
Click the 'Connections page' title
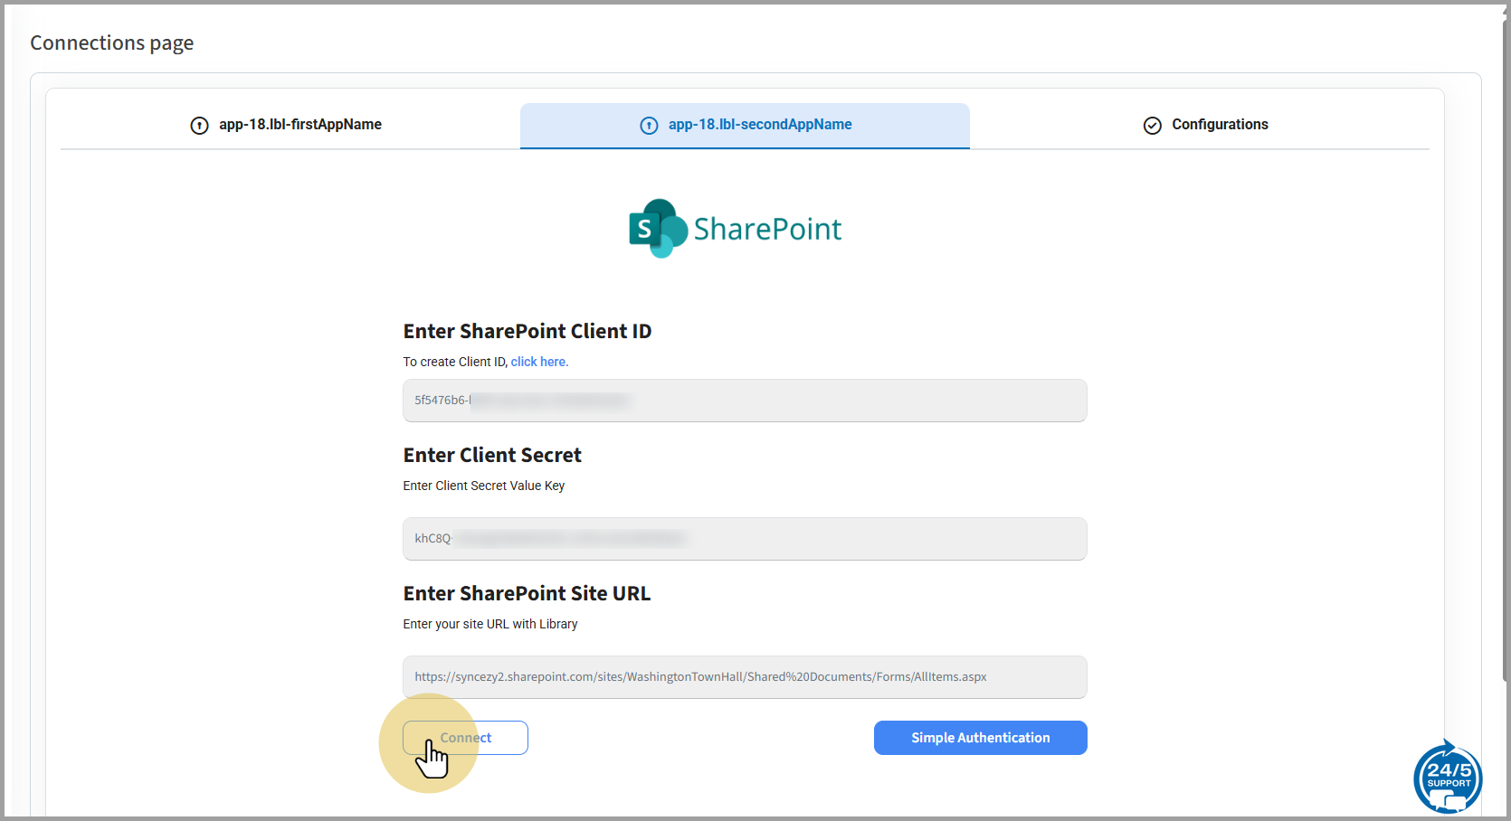[112, 43]
